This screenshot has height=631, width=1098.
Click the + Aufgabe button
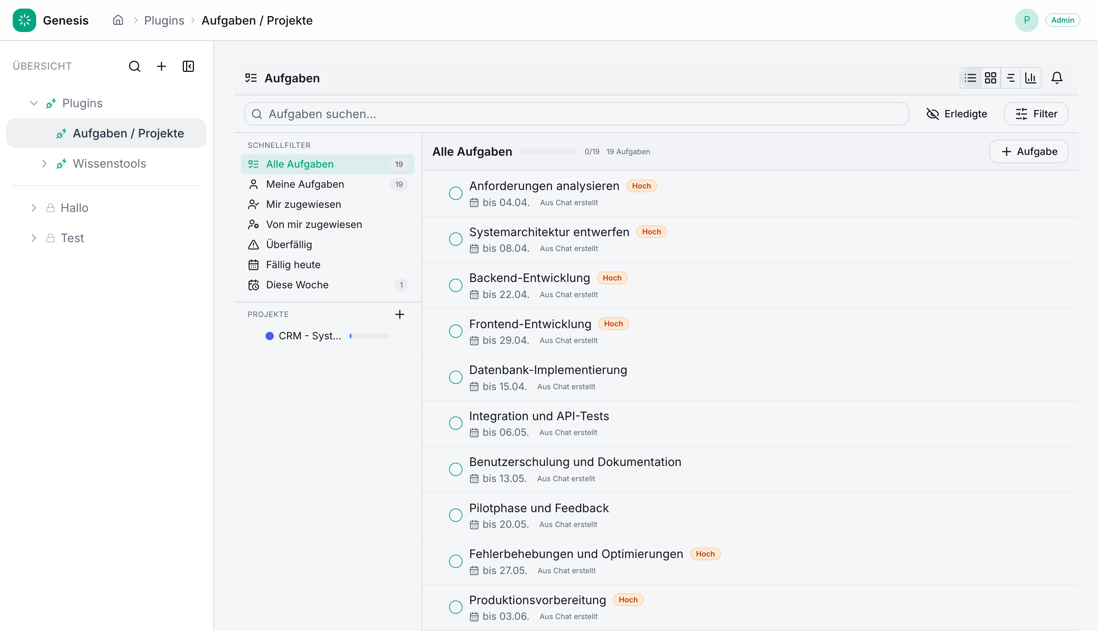click(1029, 152)
